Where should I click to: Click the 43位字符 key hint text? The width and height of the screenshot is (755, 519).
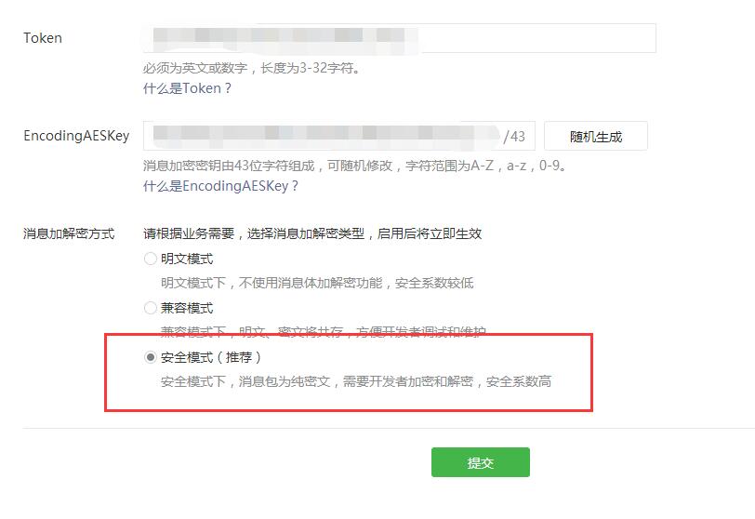(x=355, y=166)
